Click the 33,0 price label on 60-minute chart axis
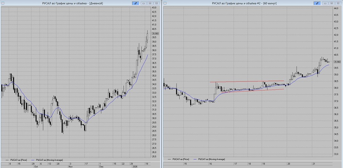 (x=336, y=154)
